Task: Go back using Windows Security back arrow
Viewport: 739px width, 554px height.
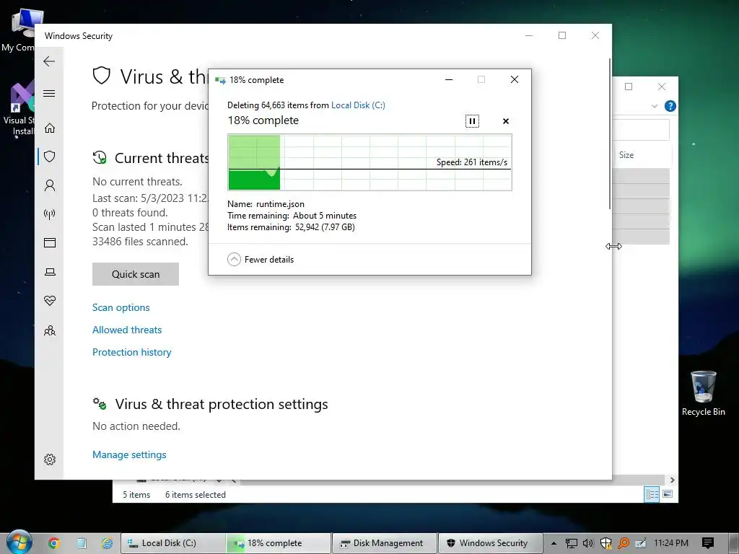Action: click(49, 61)
